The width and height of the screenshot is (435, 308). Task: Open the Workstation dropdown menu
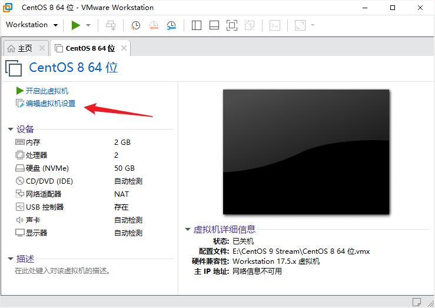32,25
